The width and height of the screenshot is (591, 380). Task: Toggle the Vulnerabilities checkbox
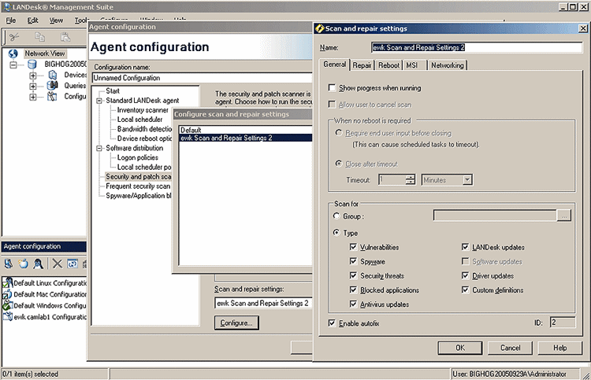(x=353, y=247)
